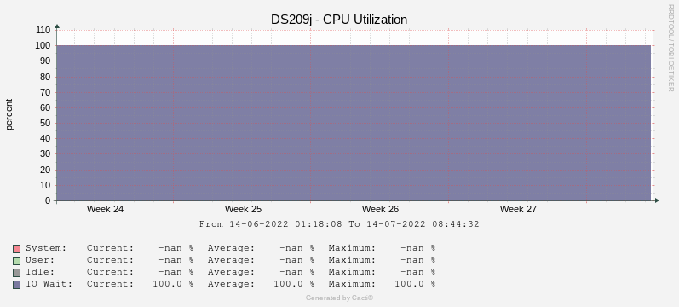Click the 100 value on the y-axis
Viewport: 679px width, 307px height.
tap(43, 45)
